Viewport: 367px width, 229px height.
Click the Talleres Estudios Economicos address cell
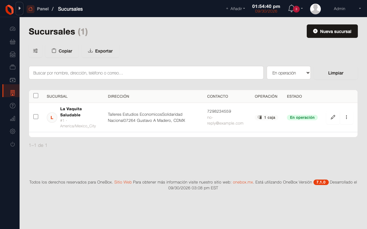click(x=146, y=117)
